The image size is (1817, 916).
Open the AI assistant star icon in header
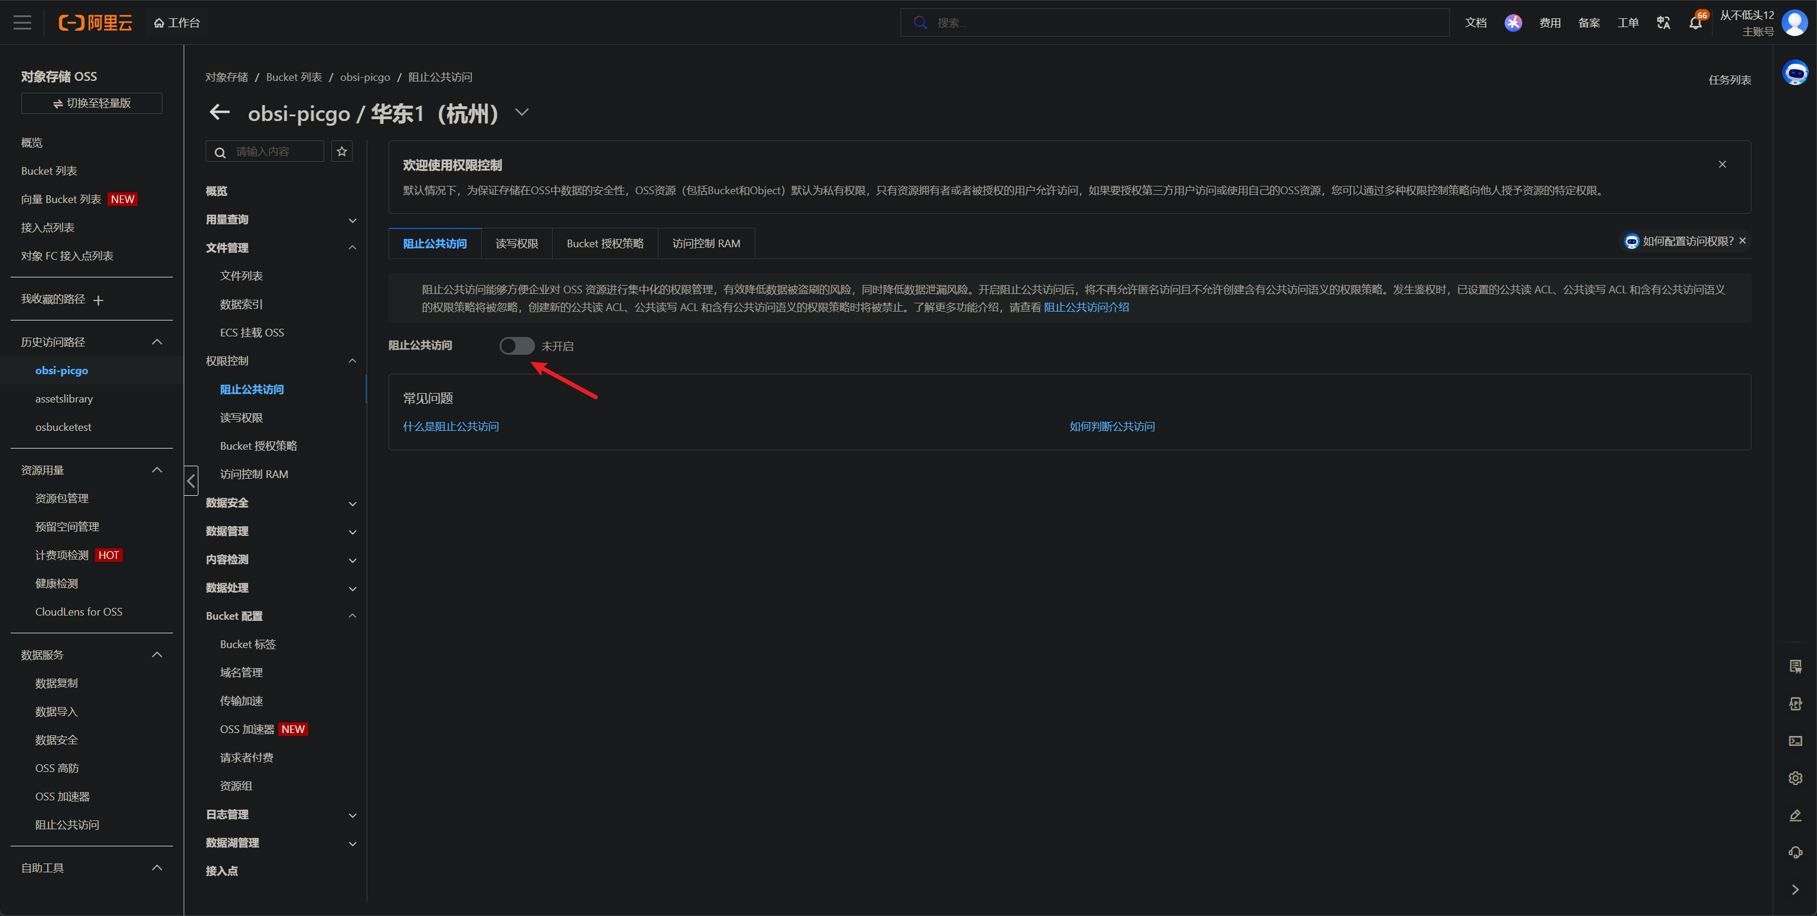[1513, 22]
